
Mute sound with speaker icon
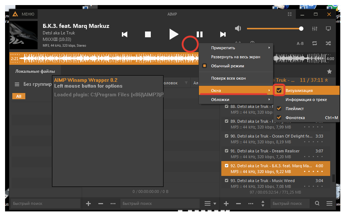click(238, 29)
